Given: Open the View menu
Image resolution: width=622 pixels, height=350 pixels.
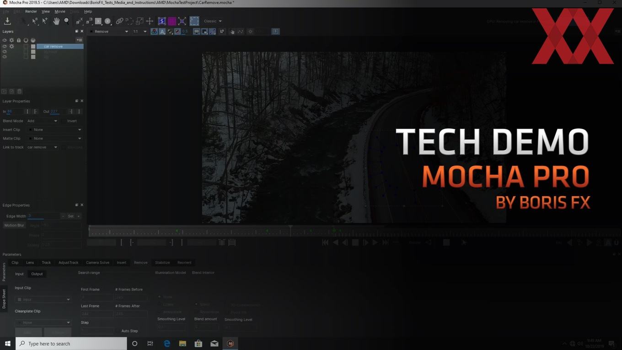Looking at the screenshot, I should [x=46, y=11].
